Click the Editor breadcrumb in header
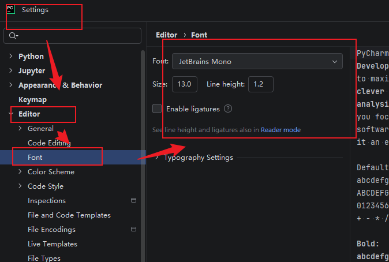Viewport: 389px width, 262px height. (166, 35)
